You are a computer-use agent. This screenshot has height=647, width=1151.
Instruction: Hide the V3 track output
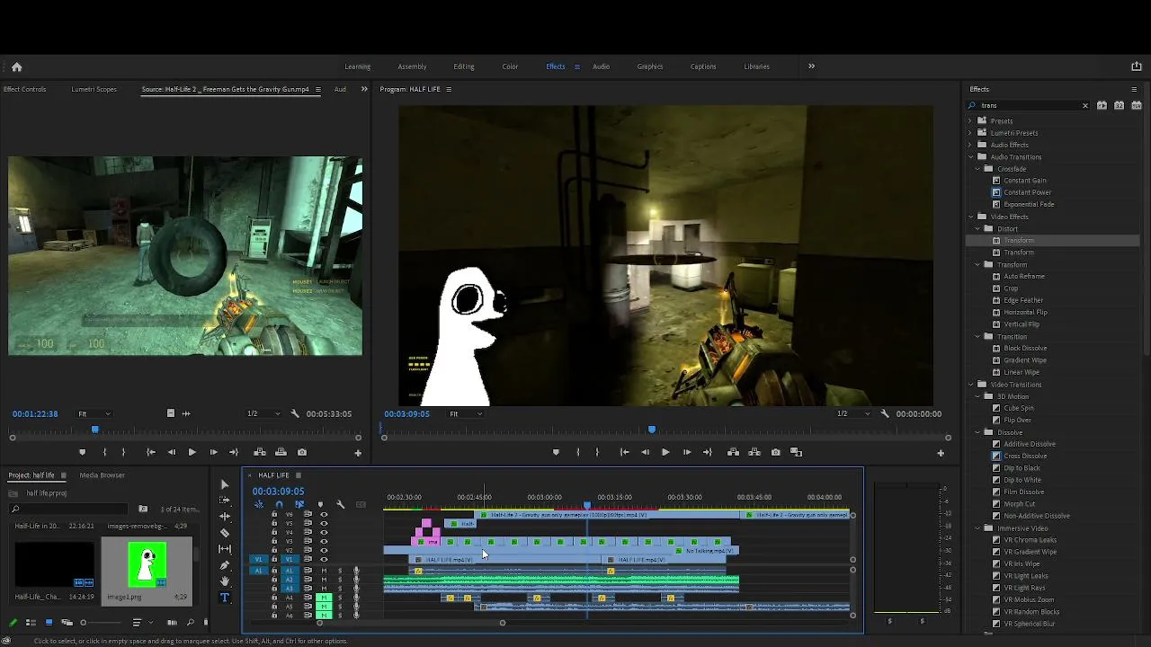point(324,541)
